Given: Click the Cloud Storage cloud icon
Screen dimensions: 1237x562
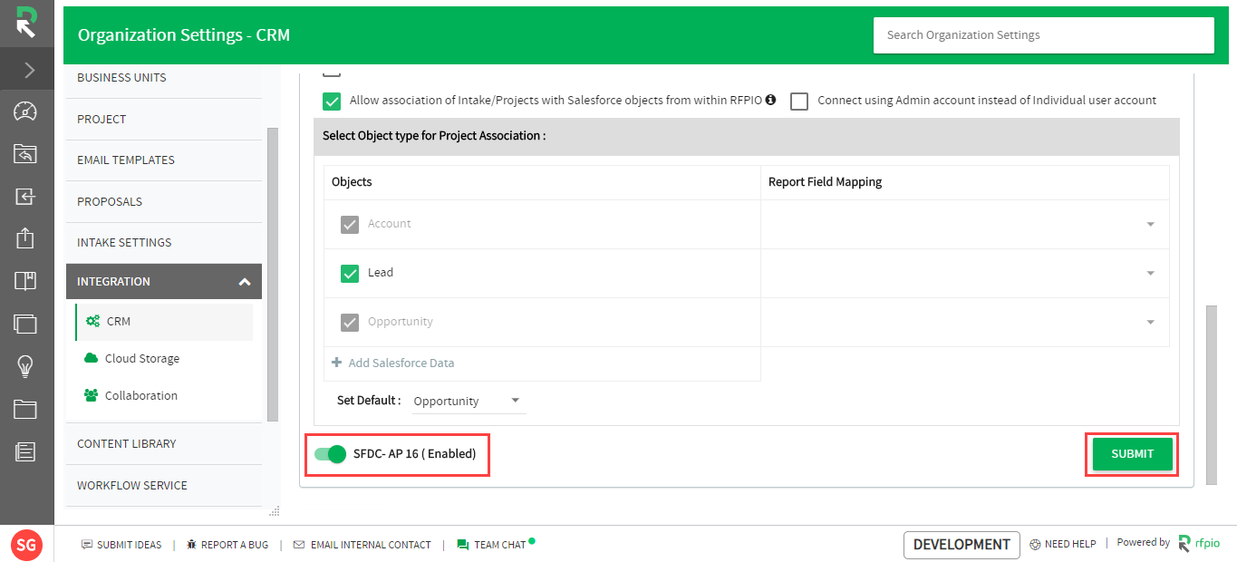Looking at the screenshot, I should point(91,358).
